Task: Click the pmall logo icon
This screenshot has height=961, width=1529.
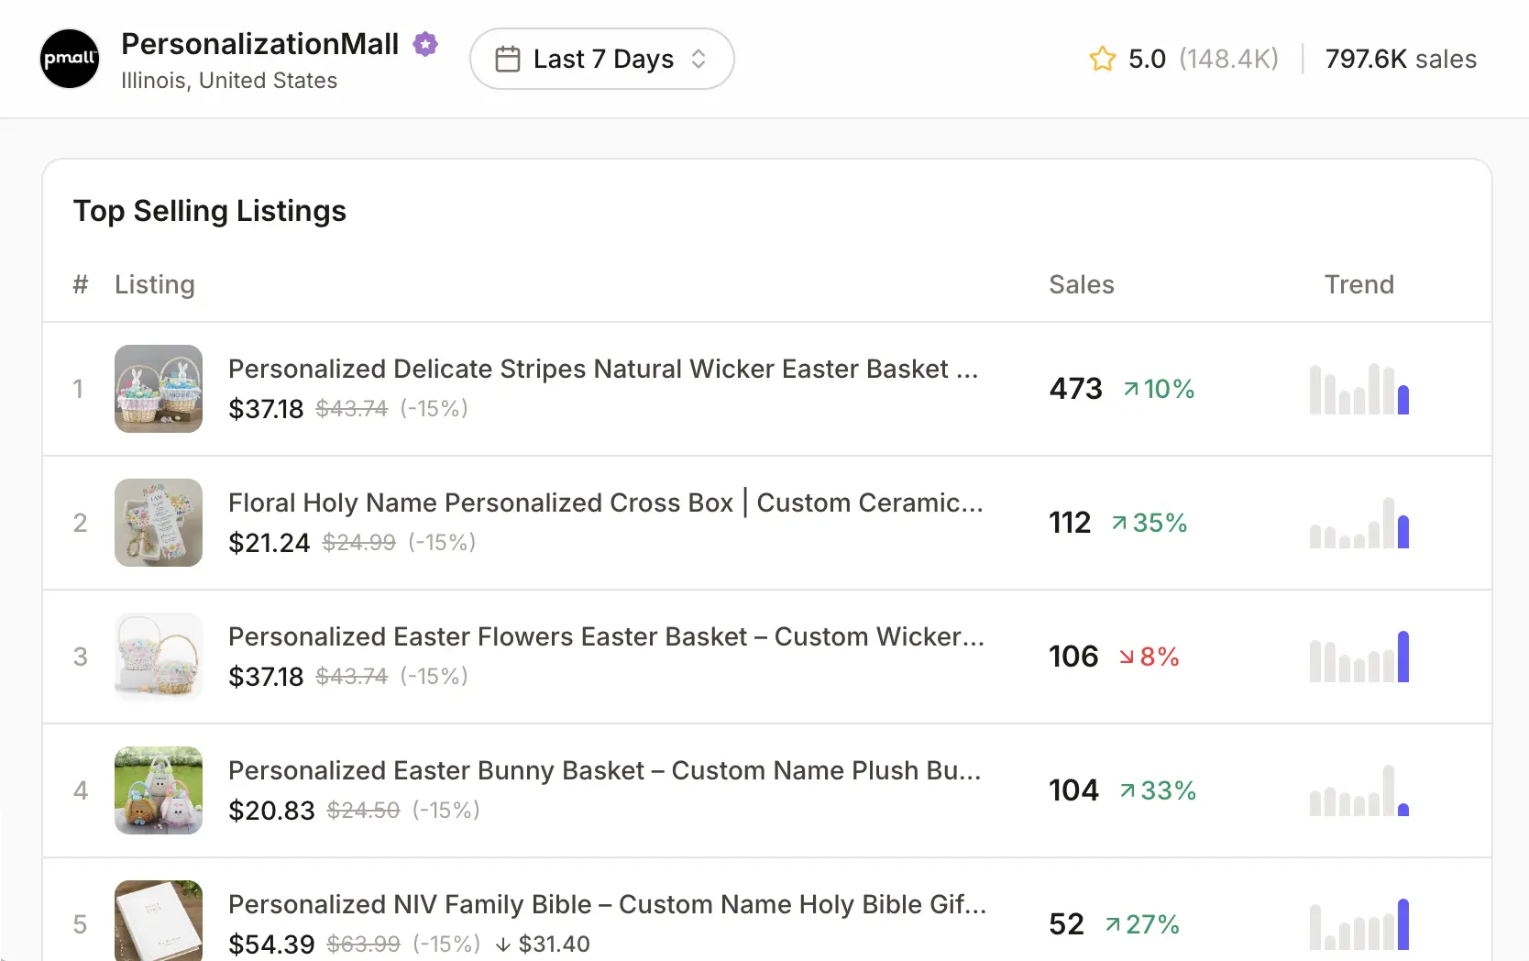Action: tap(69, 59)
